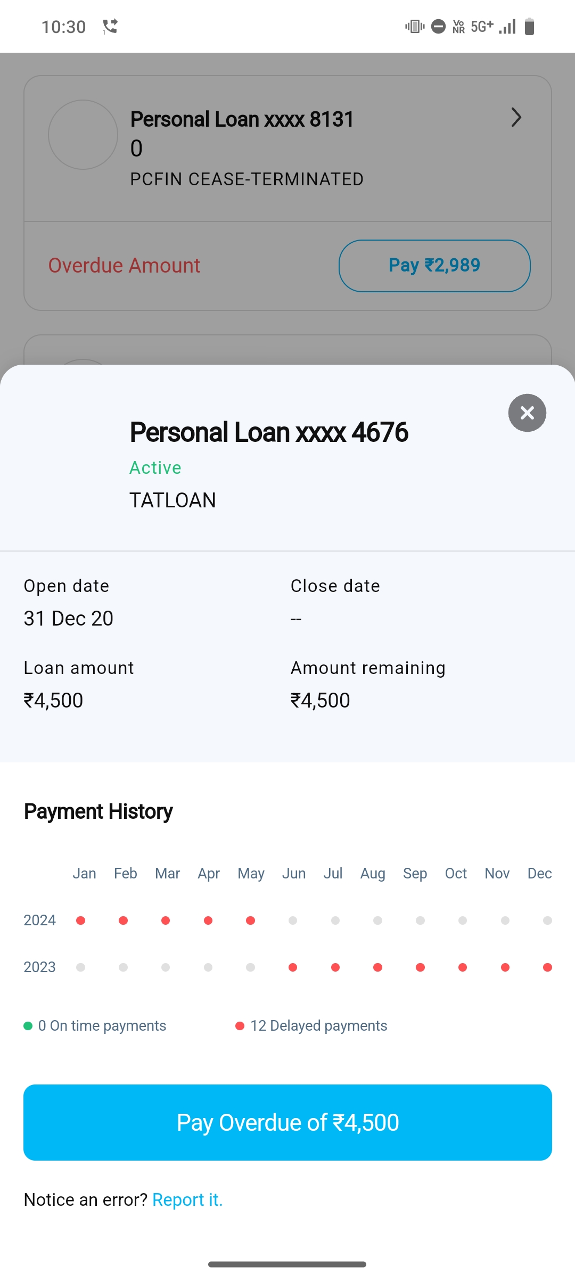Tap the vibrate mode status icon

pos(415,26)
